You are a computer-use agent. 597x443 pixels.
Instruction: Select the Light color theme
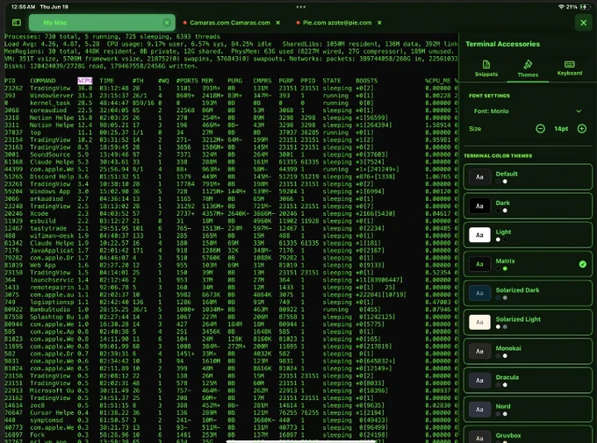point(528,235)
